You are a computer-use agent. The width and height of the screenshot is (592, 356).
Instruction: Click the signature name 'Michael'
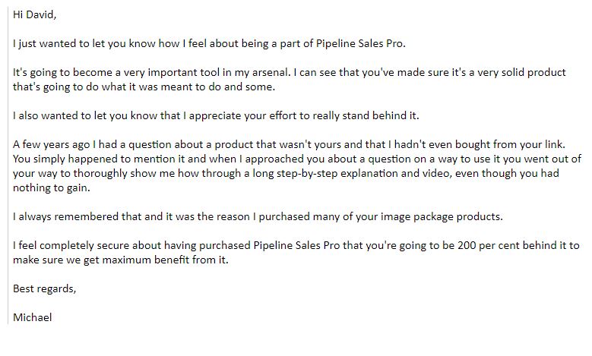click(33, 317)
